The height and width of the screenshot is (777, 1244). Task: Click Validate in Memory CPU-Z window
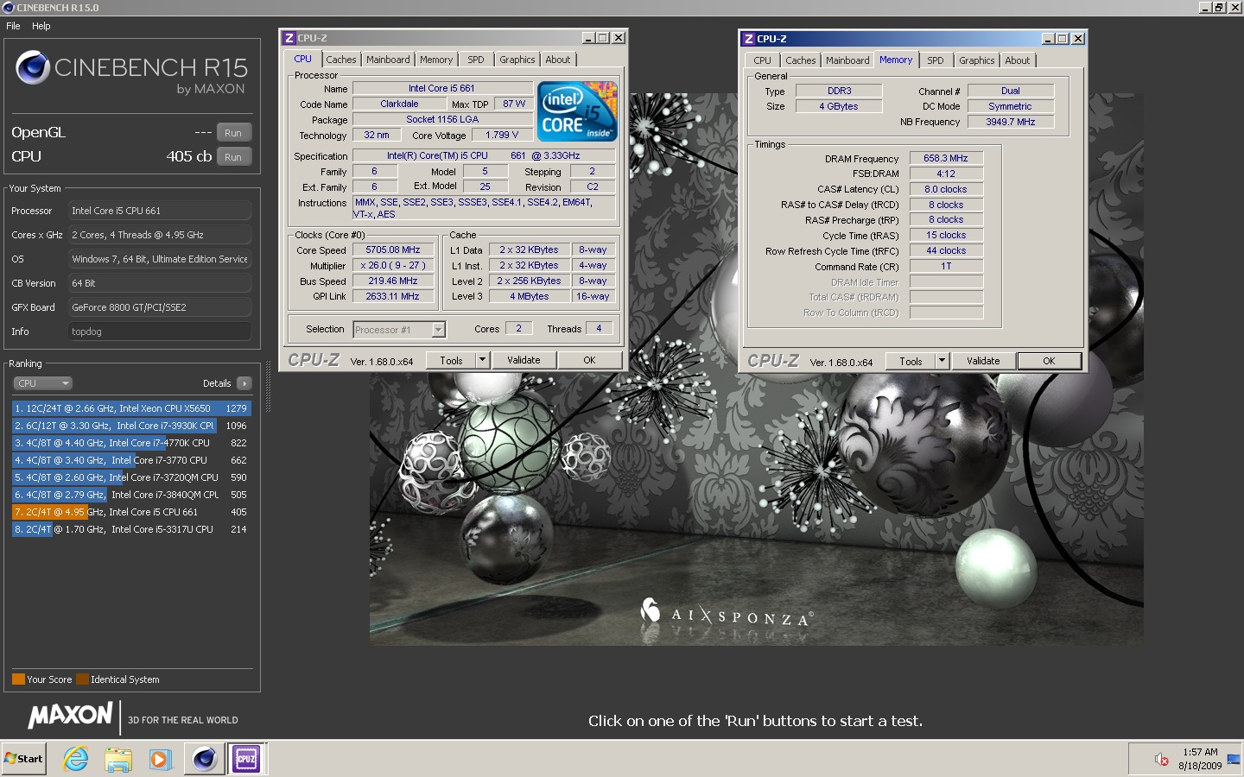pyautogui.click(x=983, y=362)
